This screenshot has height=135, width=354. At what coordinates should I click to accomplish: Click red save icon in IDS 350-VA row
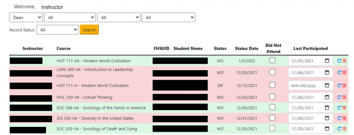pyautogui.click(x=344, y=118)
